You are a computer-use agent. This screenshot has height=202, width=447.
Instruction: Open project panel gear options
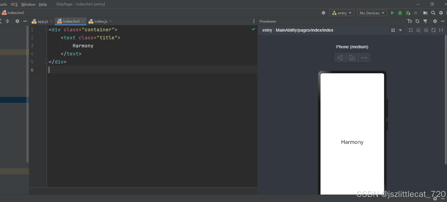[x=17, y=21]
